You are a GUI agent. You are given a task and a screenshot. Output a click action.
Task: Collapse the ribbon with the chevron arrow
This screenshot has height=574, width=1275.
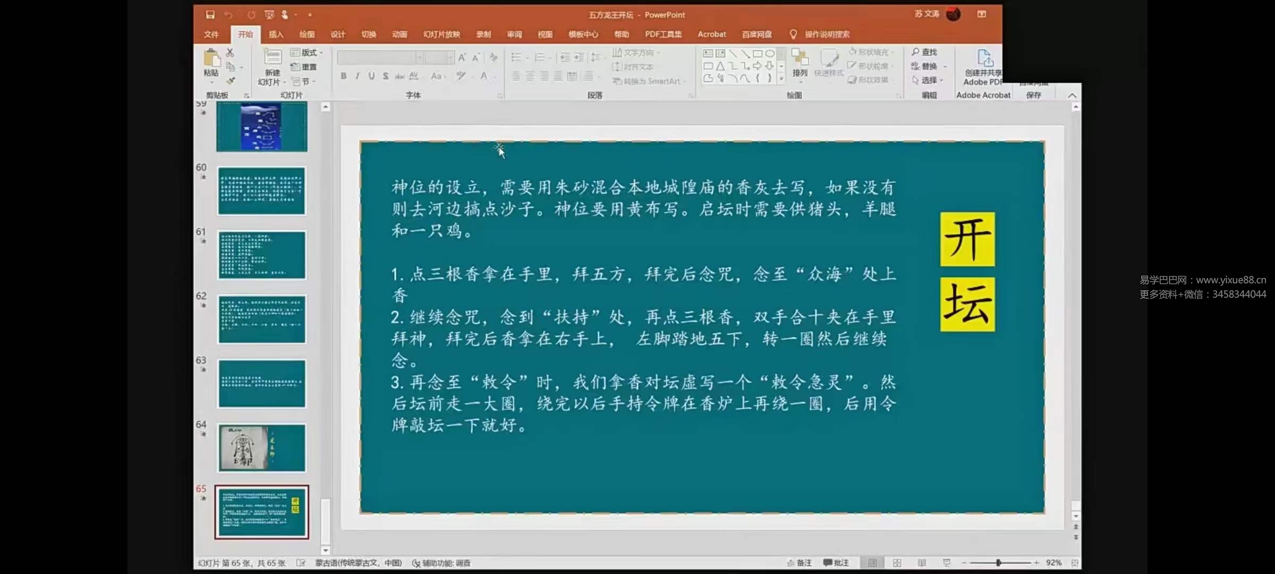(1072, 95)
